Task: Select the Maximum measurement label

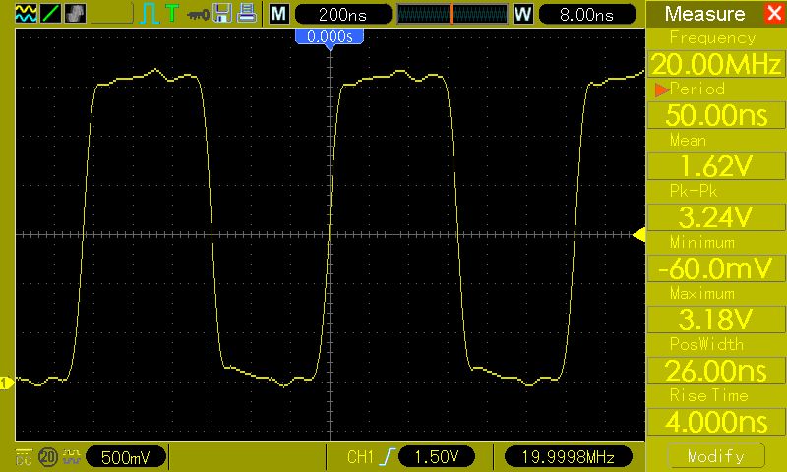Action: 702,293
